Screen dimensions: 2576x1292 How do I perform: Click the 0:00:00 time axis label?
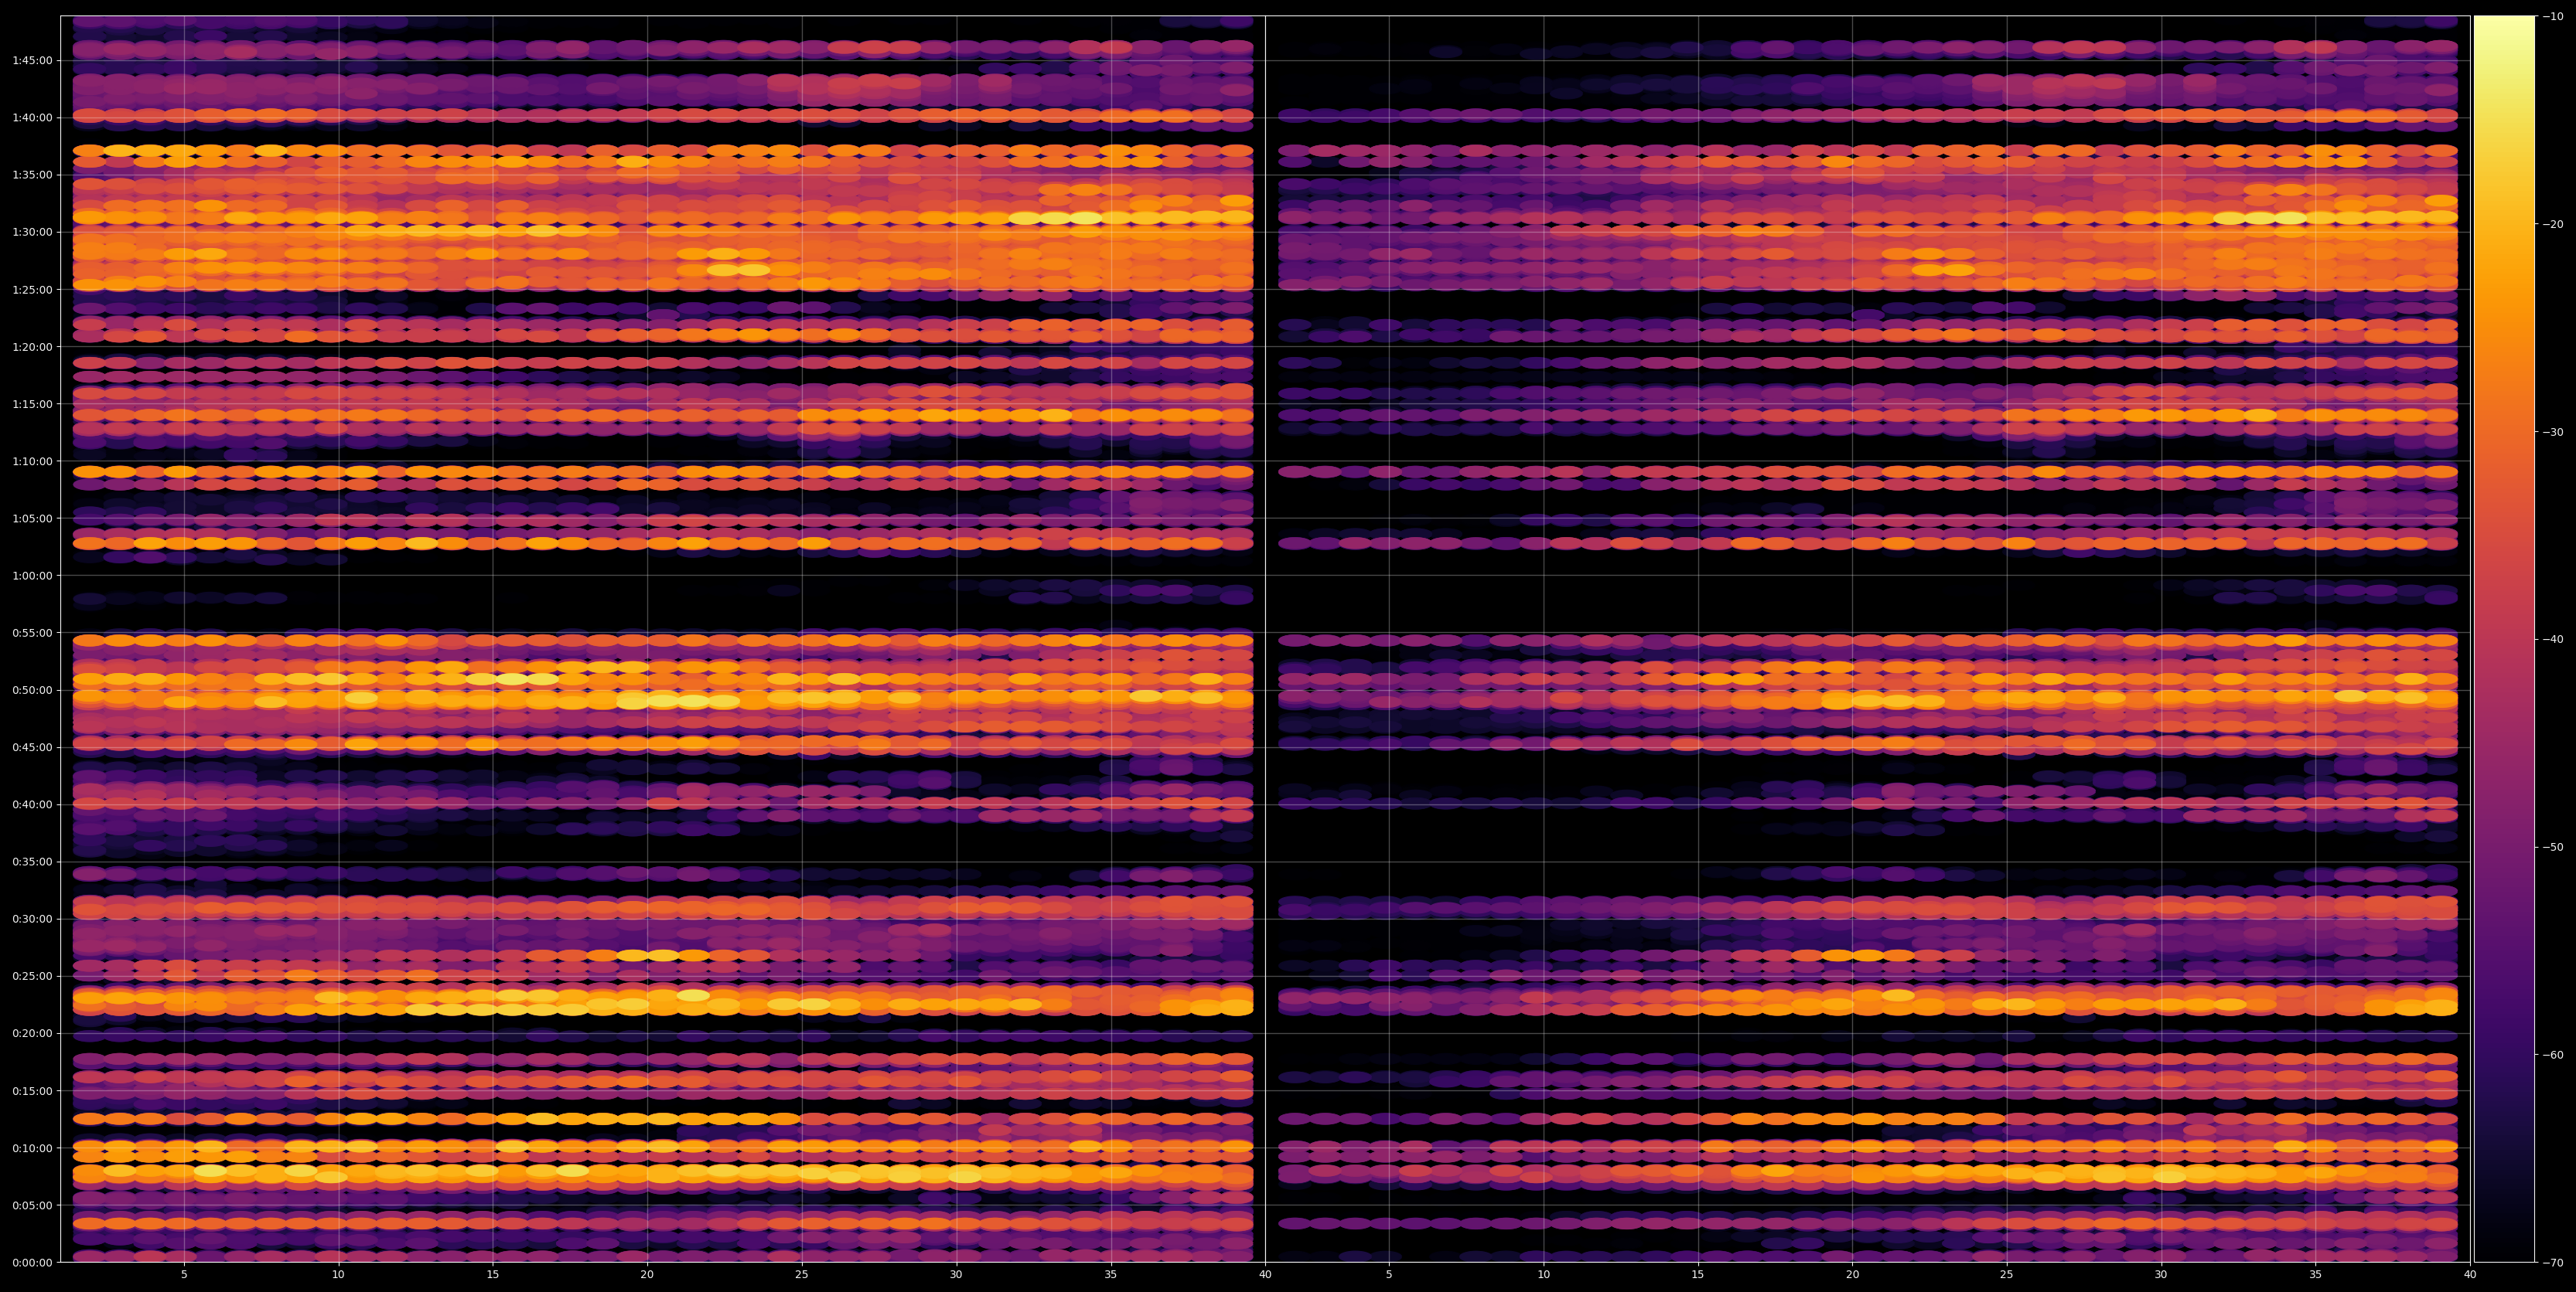[32, 1262]
